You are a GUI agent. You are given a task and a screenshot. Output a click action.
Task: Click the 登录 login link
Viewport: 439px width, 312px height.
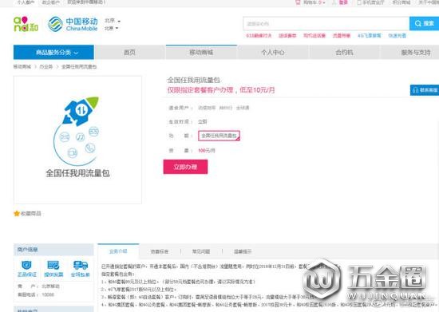coord(343,2)
